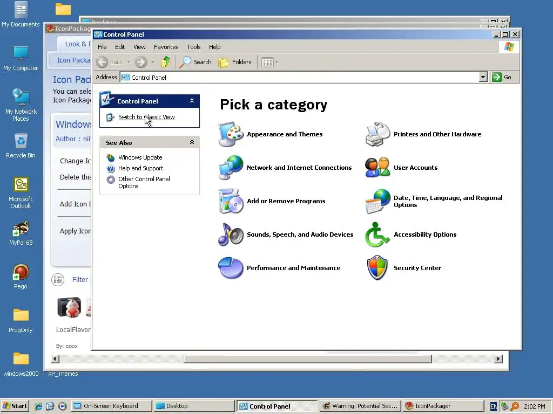Open the Tools menu
553x414 pixels.
coord(194,47)
